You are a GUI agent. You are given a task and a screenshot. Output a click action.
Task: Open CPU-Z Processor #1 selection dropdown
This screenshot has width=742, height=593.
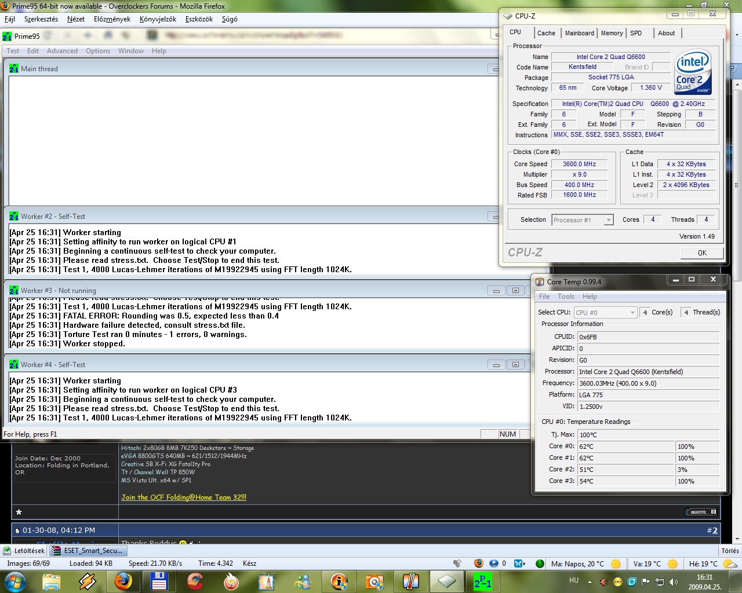582,220
